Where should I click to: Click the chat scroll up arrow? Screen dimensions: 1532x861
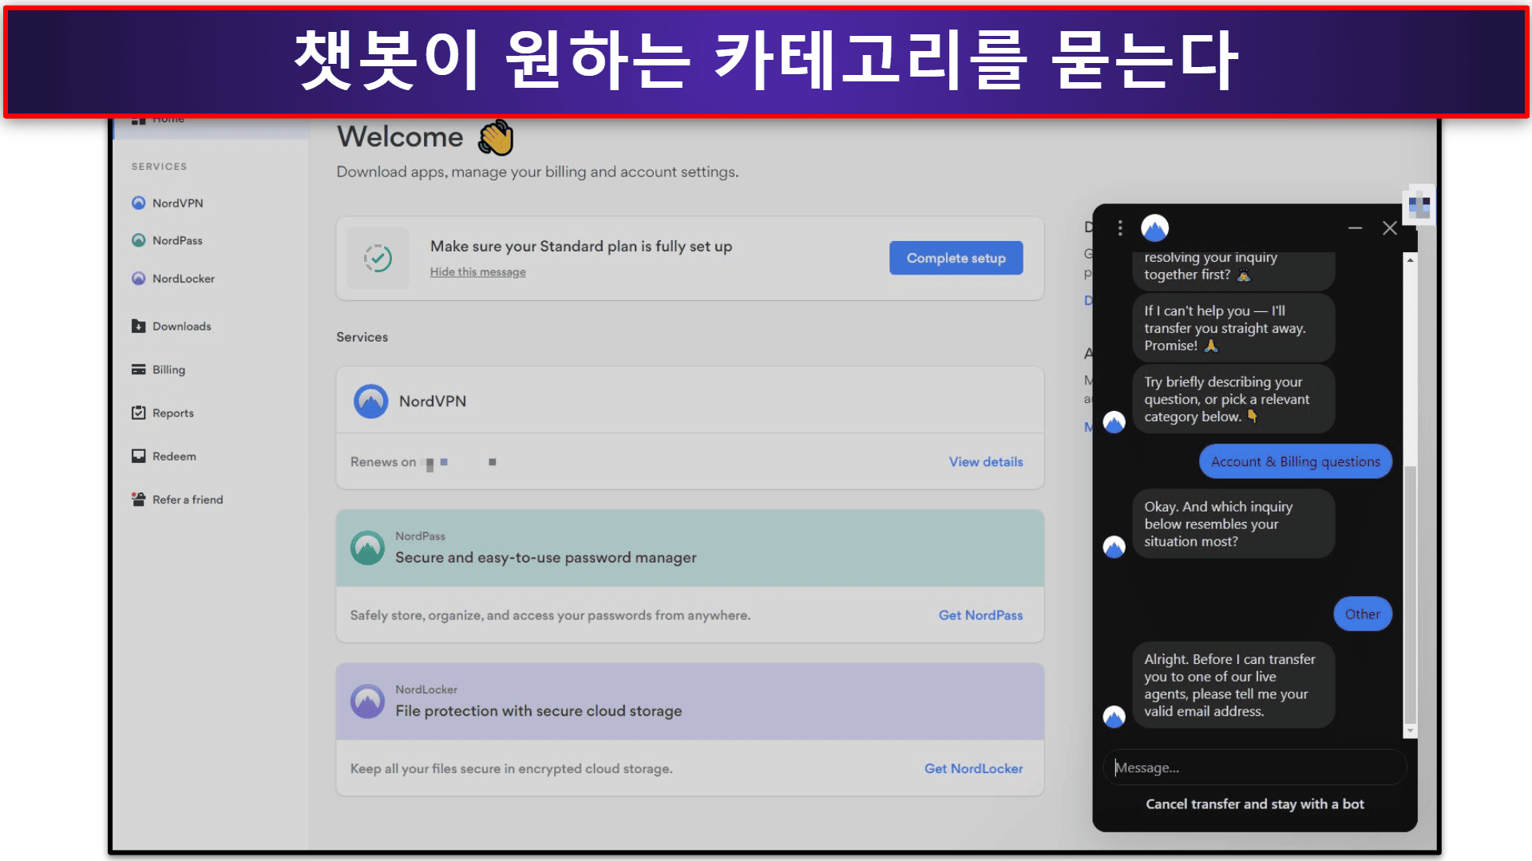1411,260
